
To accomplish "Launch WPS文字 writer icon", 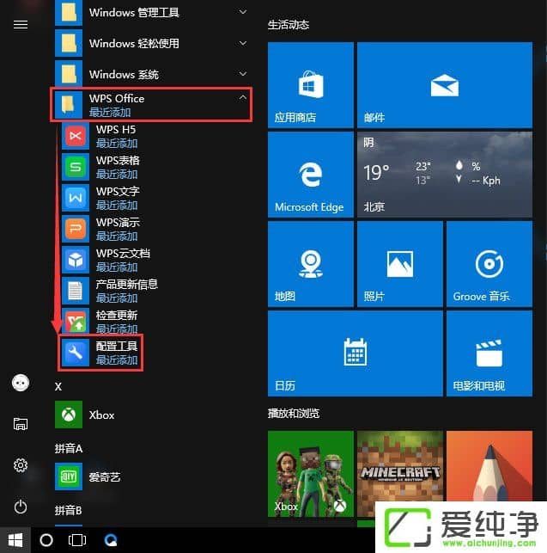I will coord(76,198).
